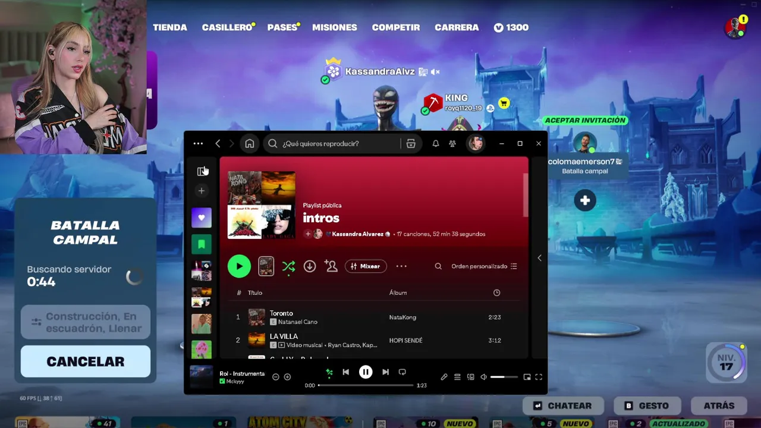Click ACEPTAR INVITACIÓN in Fortnite lobby

pos(586,120)
